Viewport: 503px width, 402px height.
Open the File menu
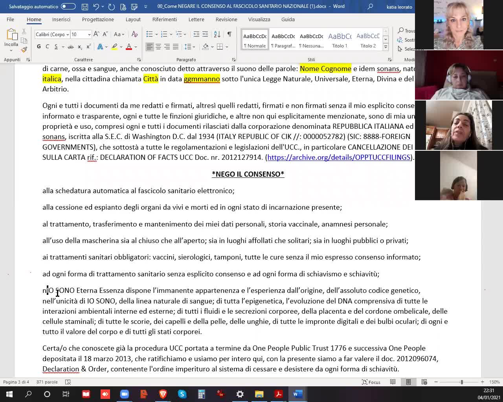point(10,19)
